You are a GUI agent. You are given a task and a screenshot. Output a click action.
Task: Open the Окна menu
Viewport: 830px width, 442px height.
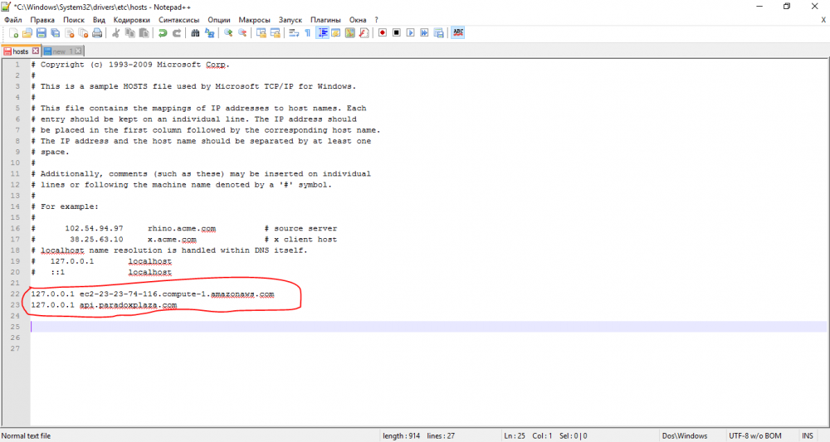click(358, 20)
